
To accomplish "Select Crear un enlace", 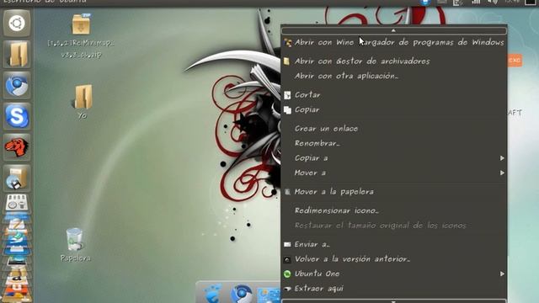I will coord(394,129).
